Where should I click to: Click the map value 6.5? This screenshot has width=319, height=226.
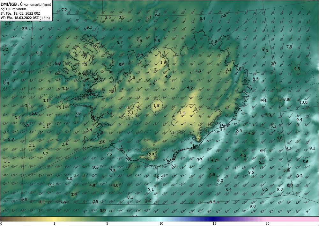tap(265, 189)
